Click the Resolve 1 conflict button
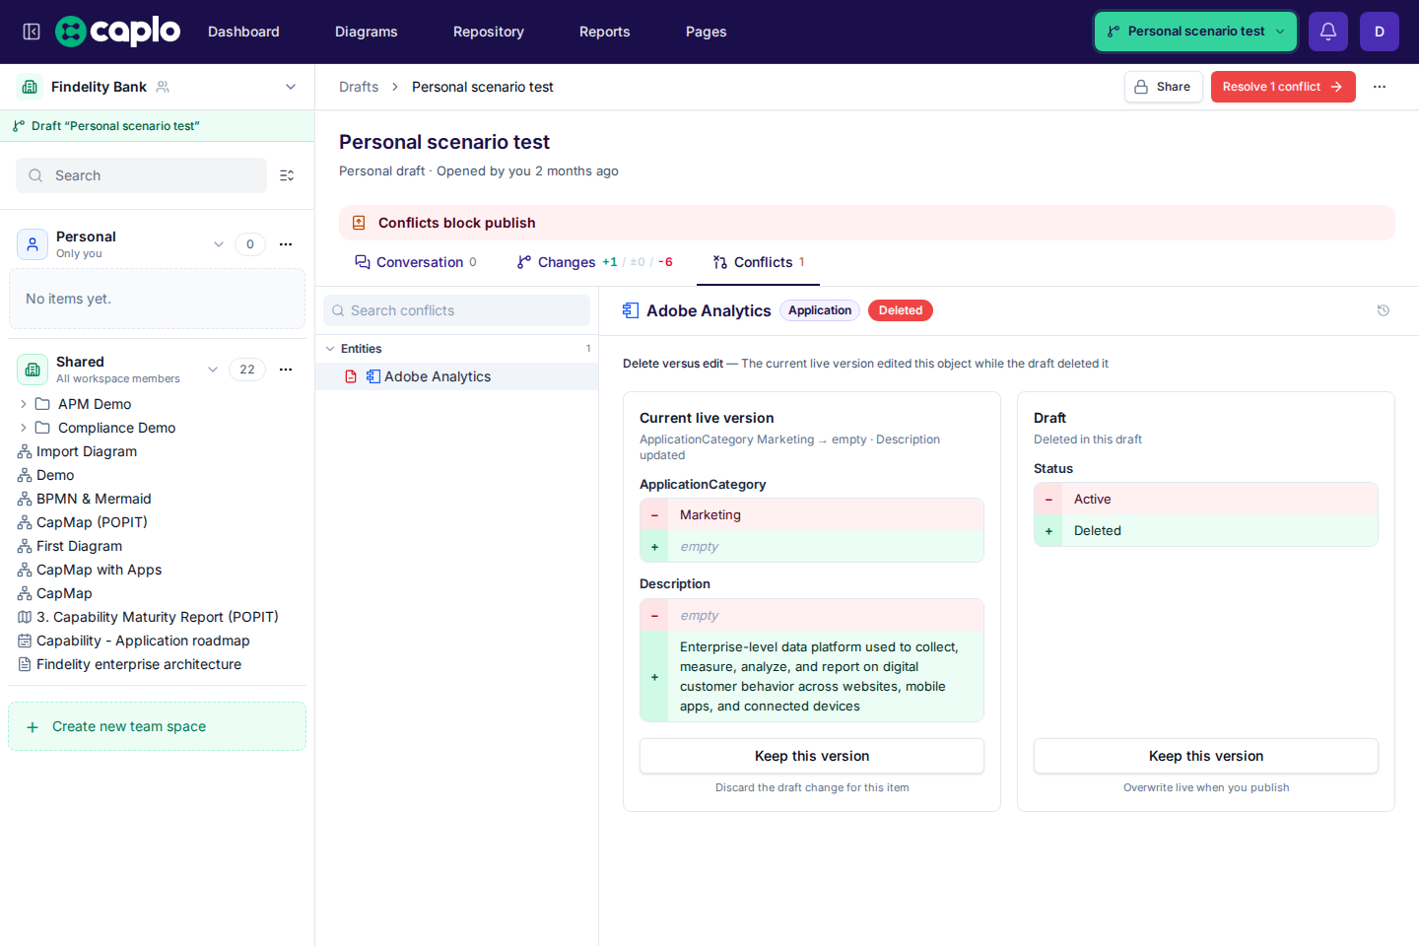Viewport: 1419px width, 946px height. coord(1283,87)
